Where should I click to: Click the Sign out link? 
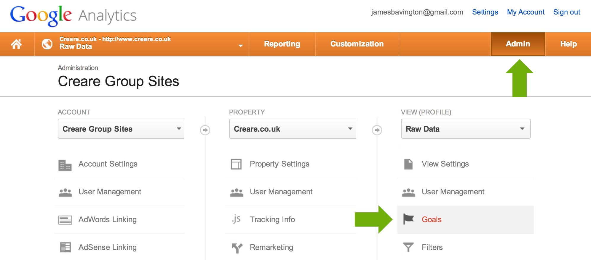pos(567,12)
